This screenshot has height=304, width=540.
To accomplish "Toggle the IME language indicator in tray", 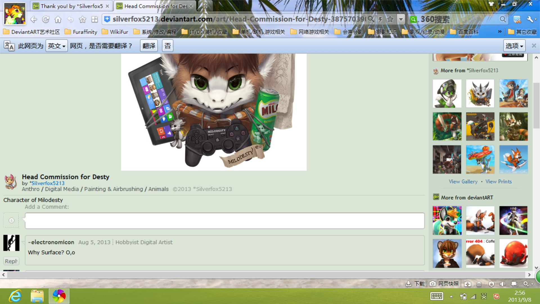I will pyautogui.click(x=484, y=296).
